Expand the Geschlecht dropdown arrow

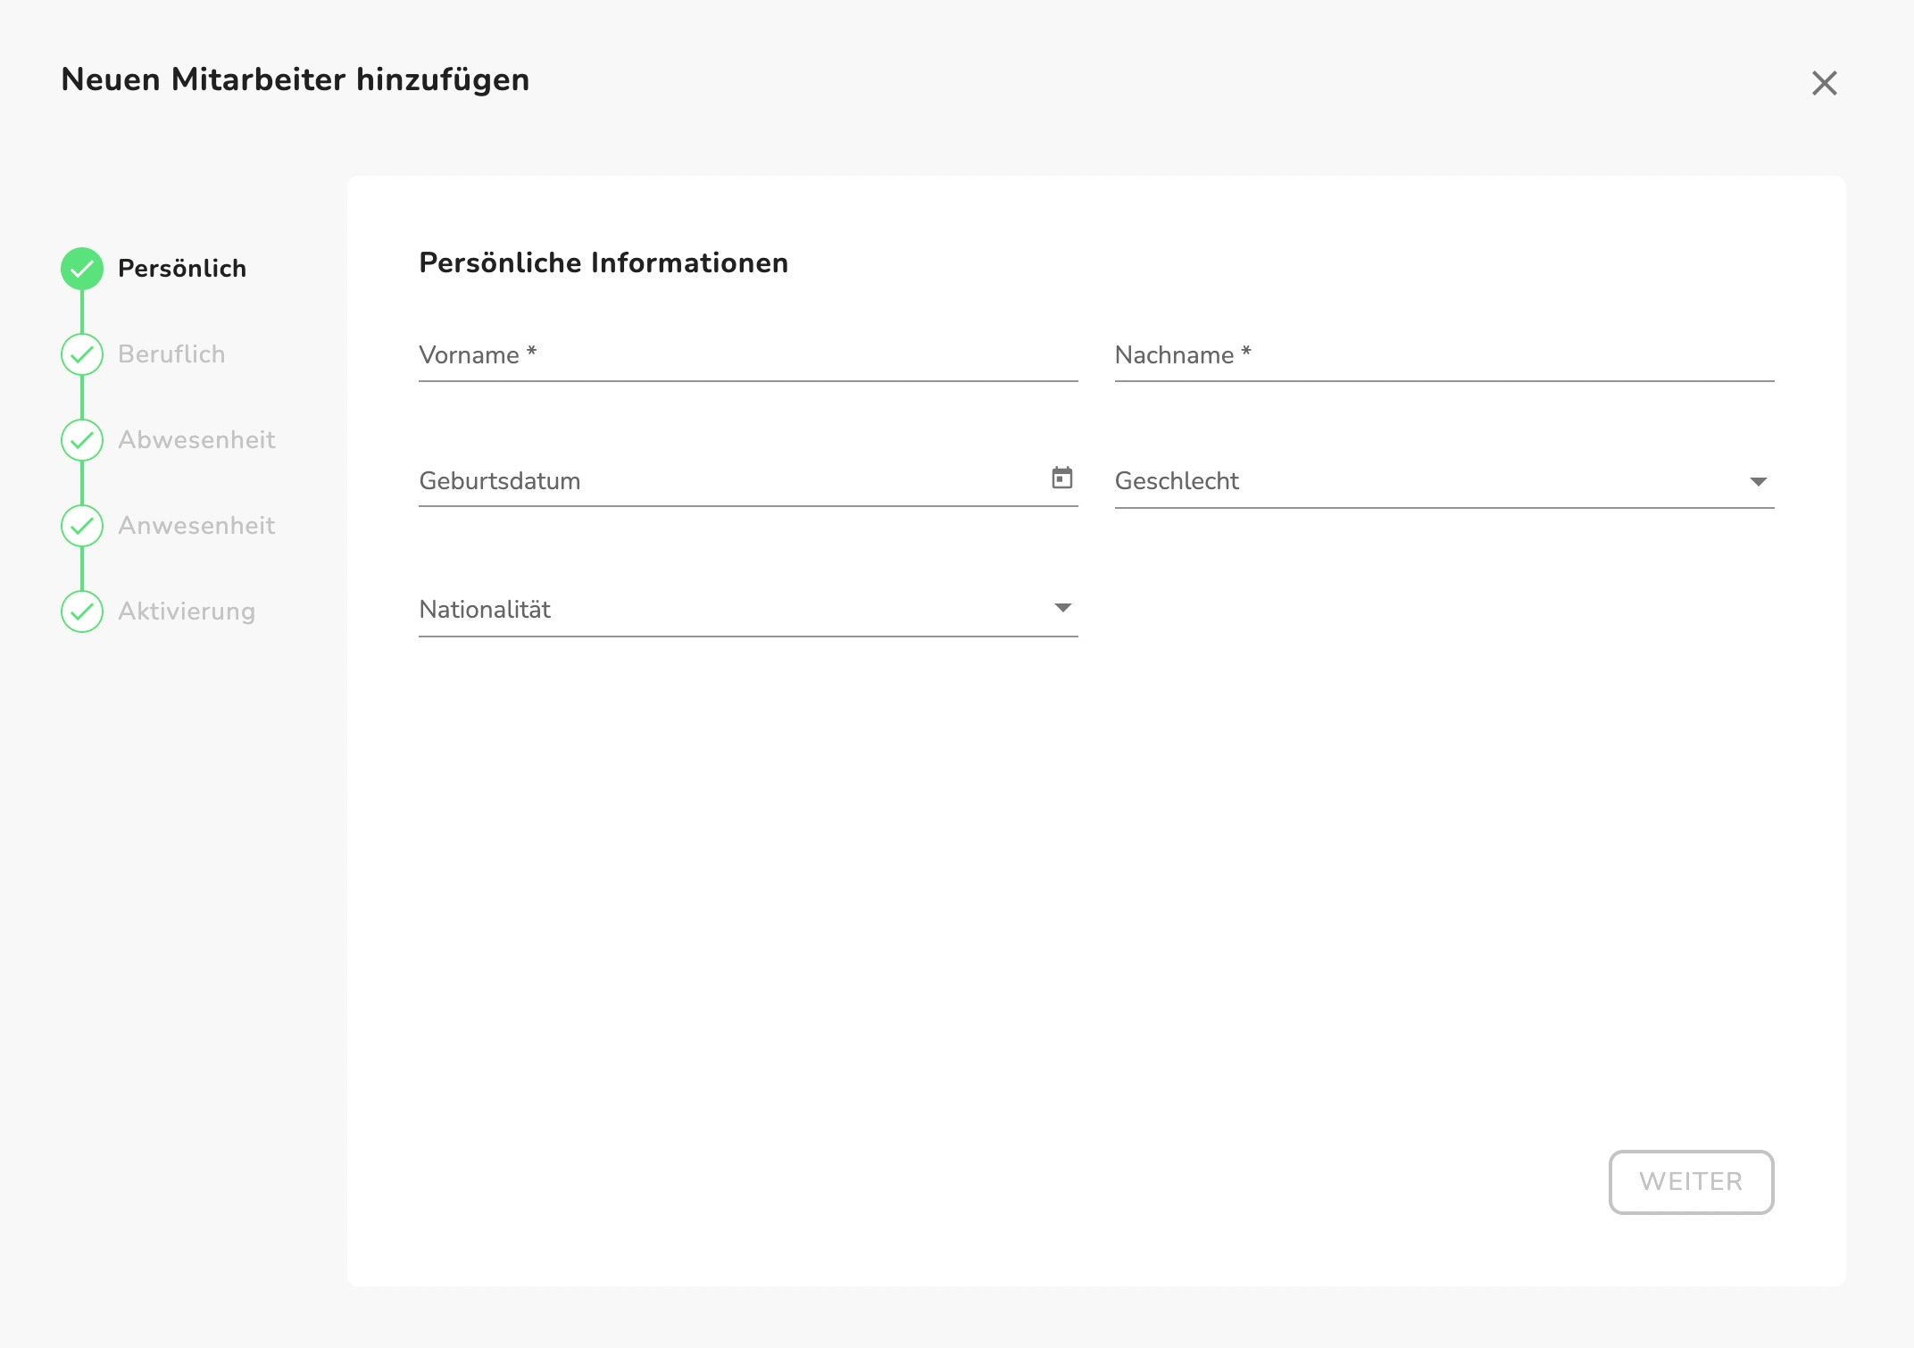[1758, 482]
